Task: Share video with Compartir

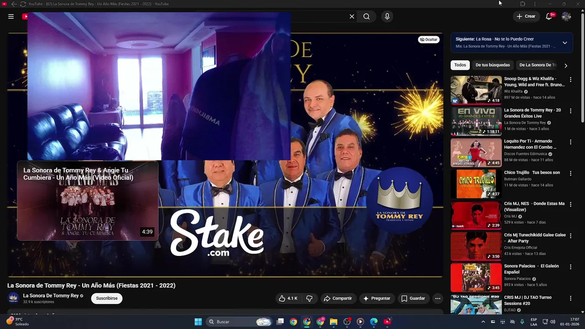Action: pyautogui.click(x=338, y=298)
